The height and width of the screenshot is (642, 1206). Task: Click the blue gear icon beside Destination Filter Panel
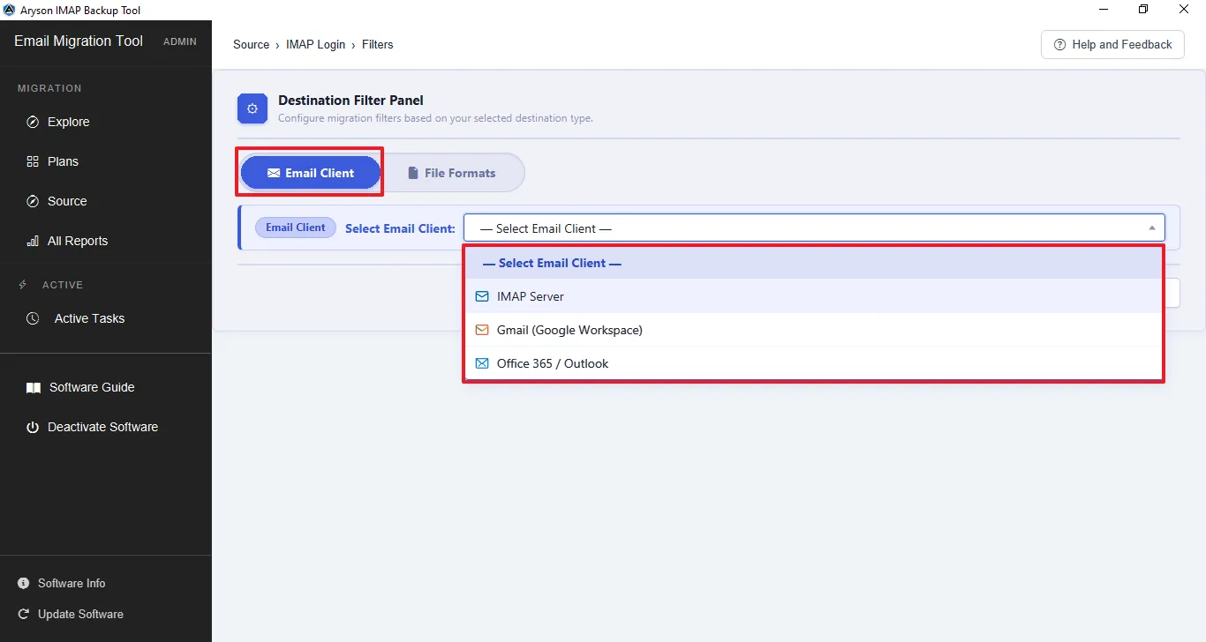coord(253,108)
